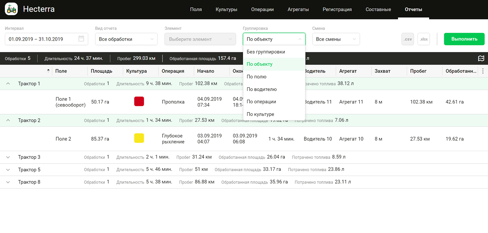The width and height of the screenshot is (488, 233).
Task: Go to the Агрегаты navigation link
Action: coord(298,9)
